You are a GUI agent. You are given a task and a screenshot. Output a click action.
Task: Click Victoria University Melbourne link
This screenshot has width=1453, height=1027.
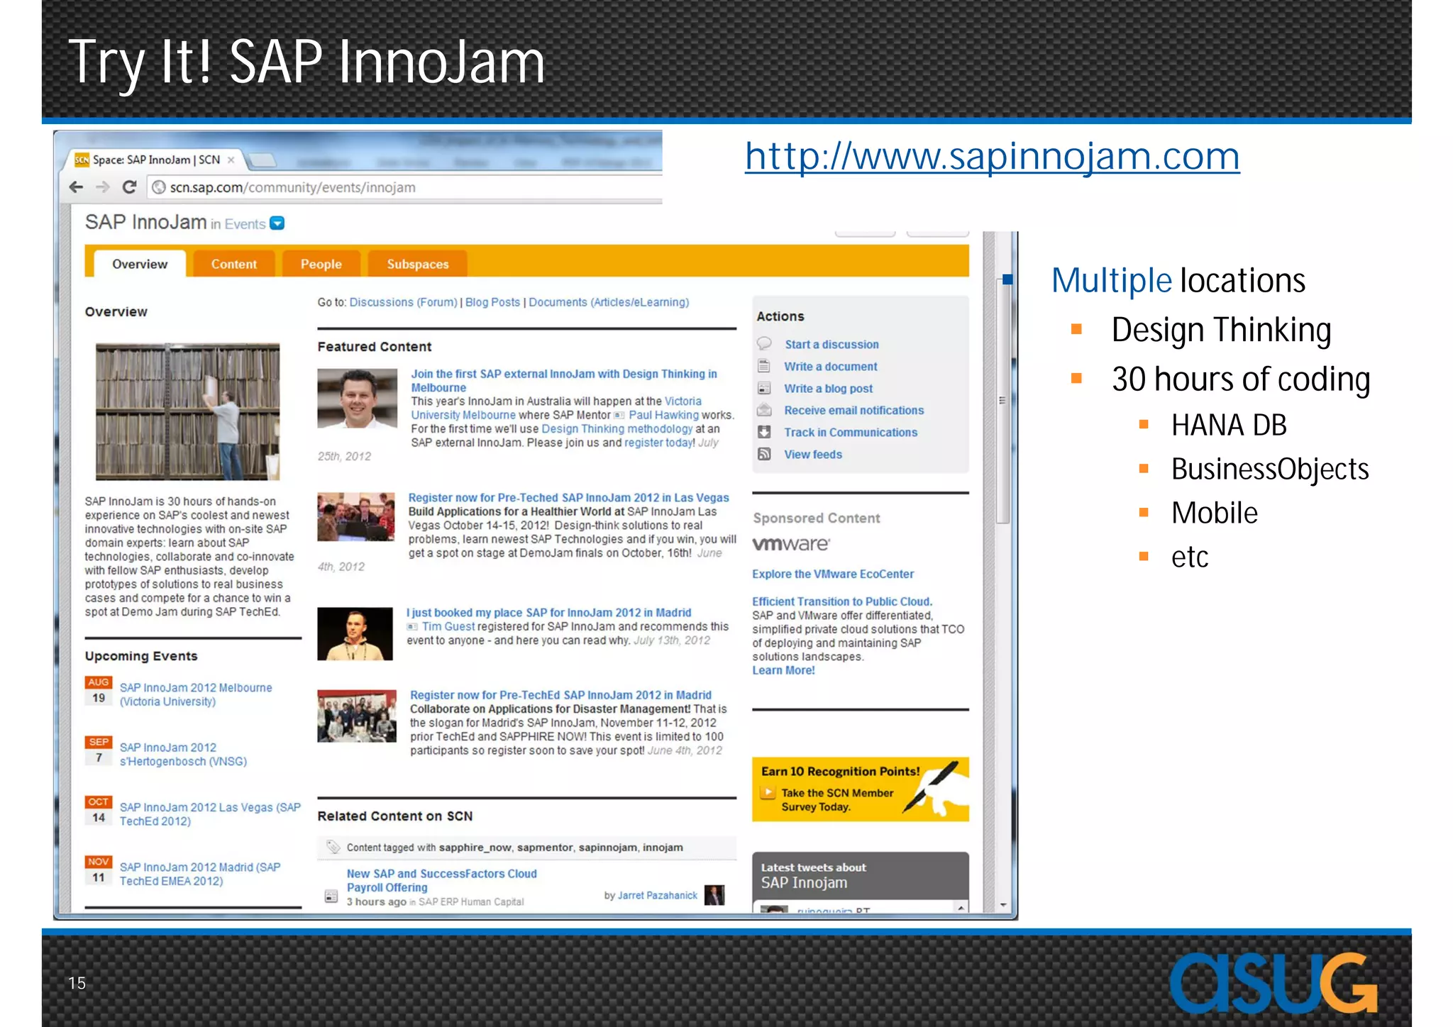point(556,408)
